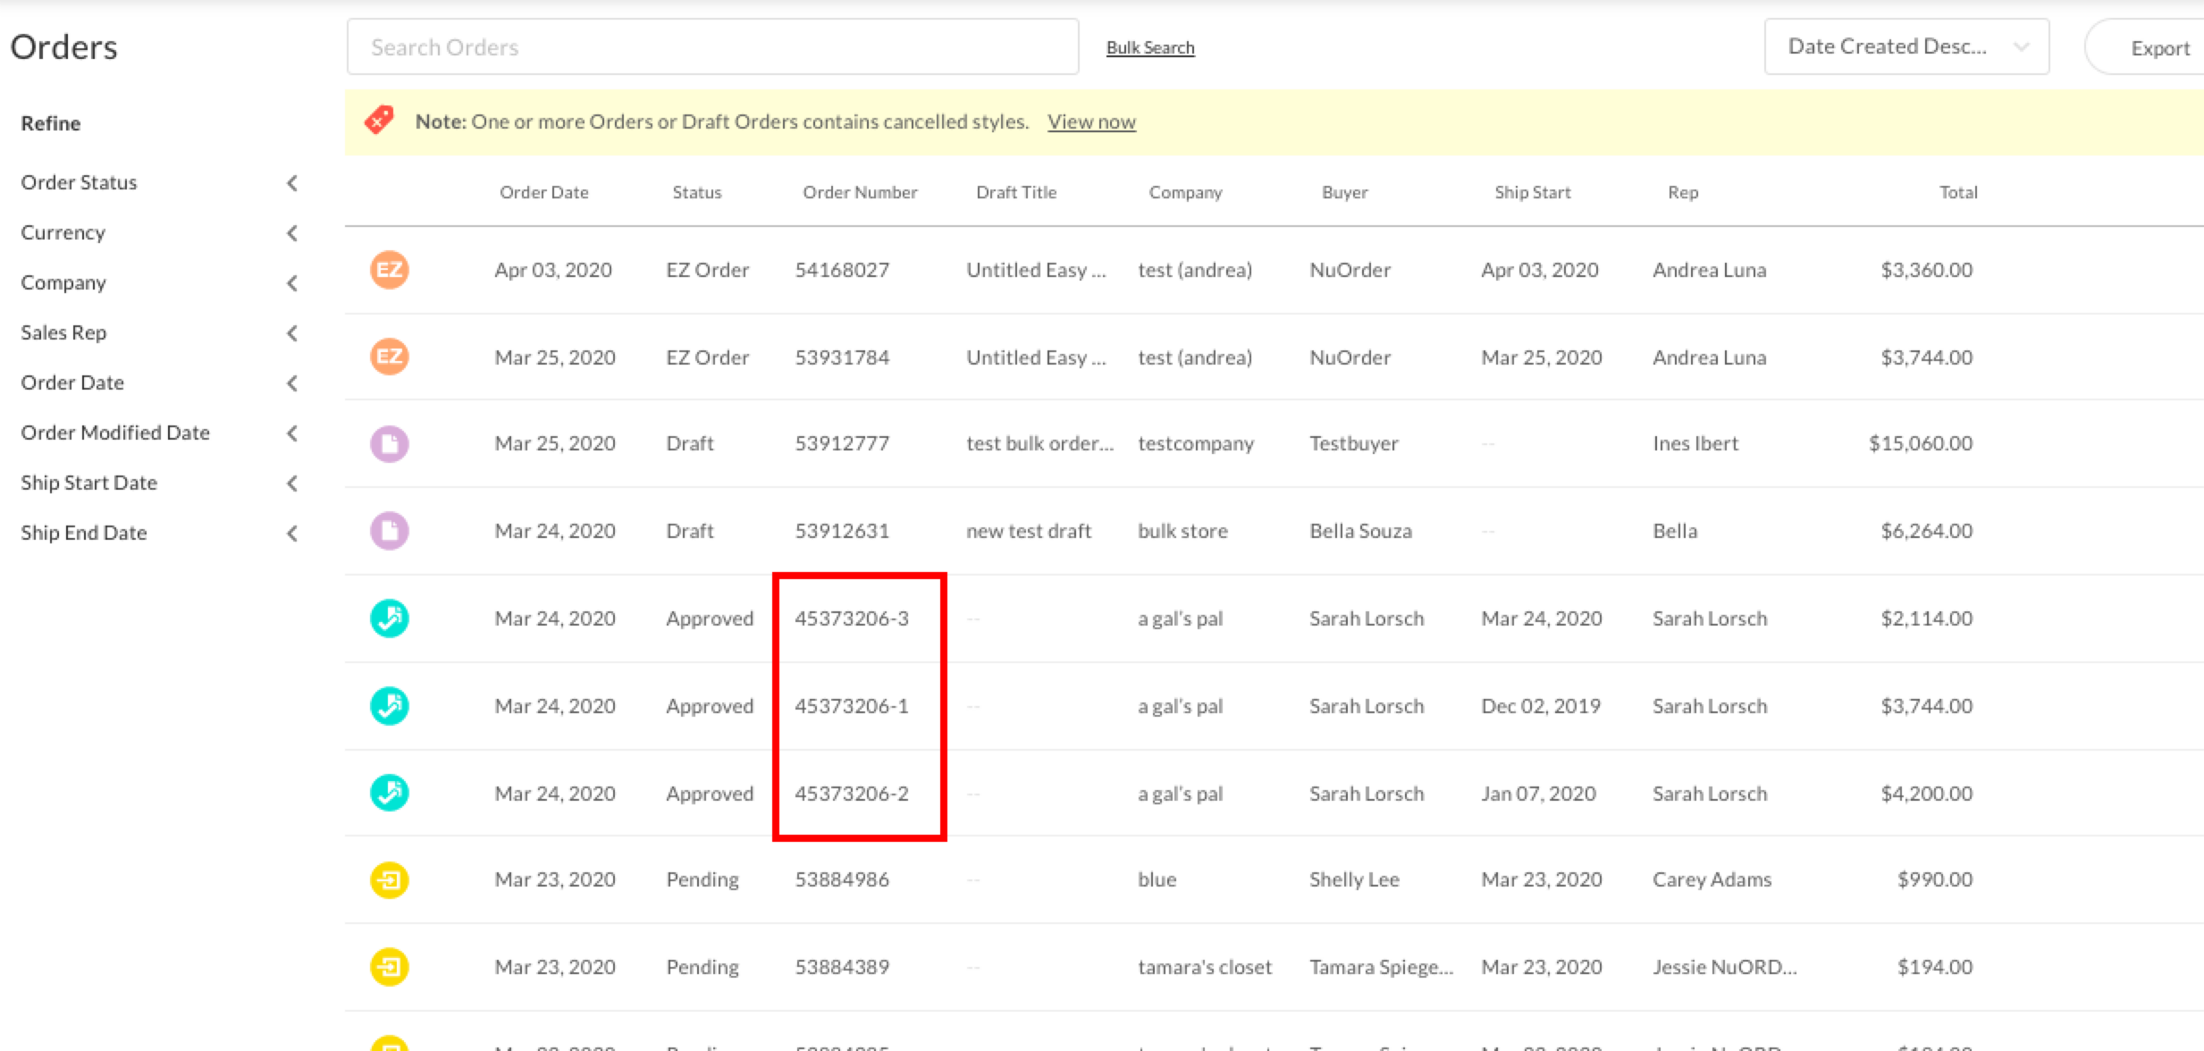The width and height of the screenshot is (2204, 1051).
Task: Click the approved icon for order 45373206-2
Action: [x=390, y=794]
